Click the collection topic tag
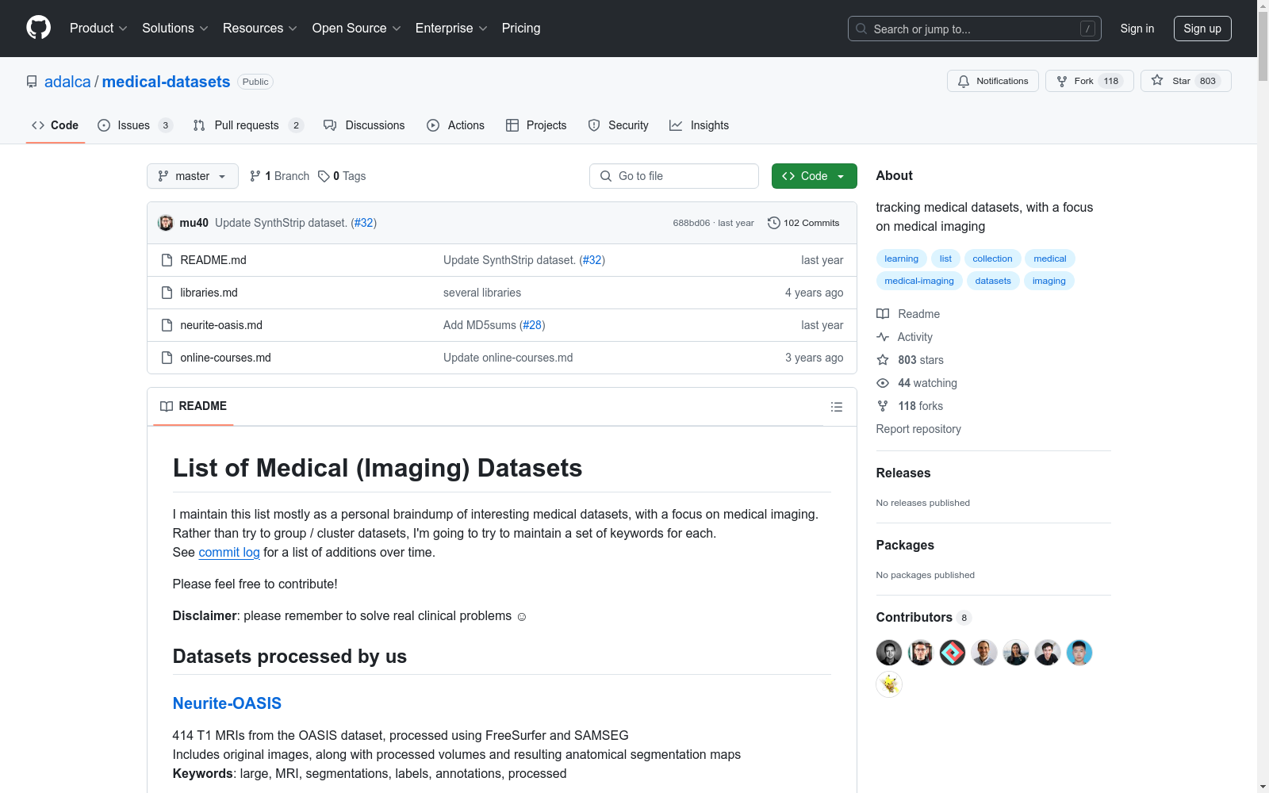This screenshot has width=1269, height=793. (x=992, y=259)
